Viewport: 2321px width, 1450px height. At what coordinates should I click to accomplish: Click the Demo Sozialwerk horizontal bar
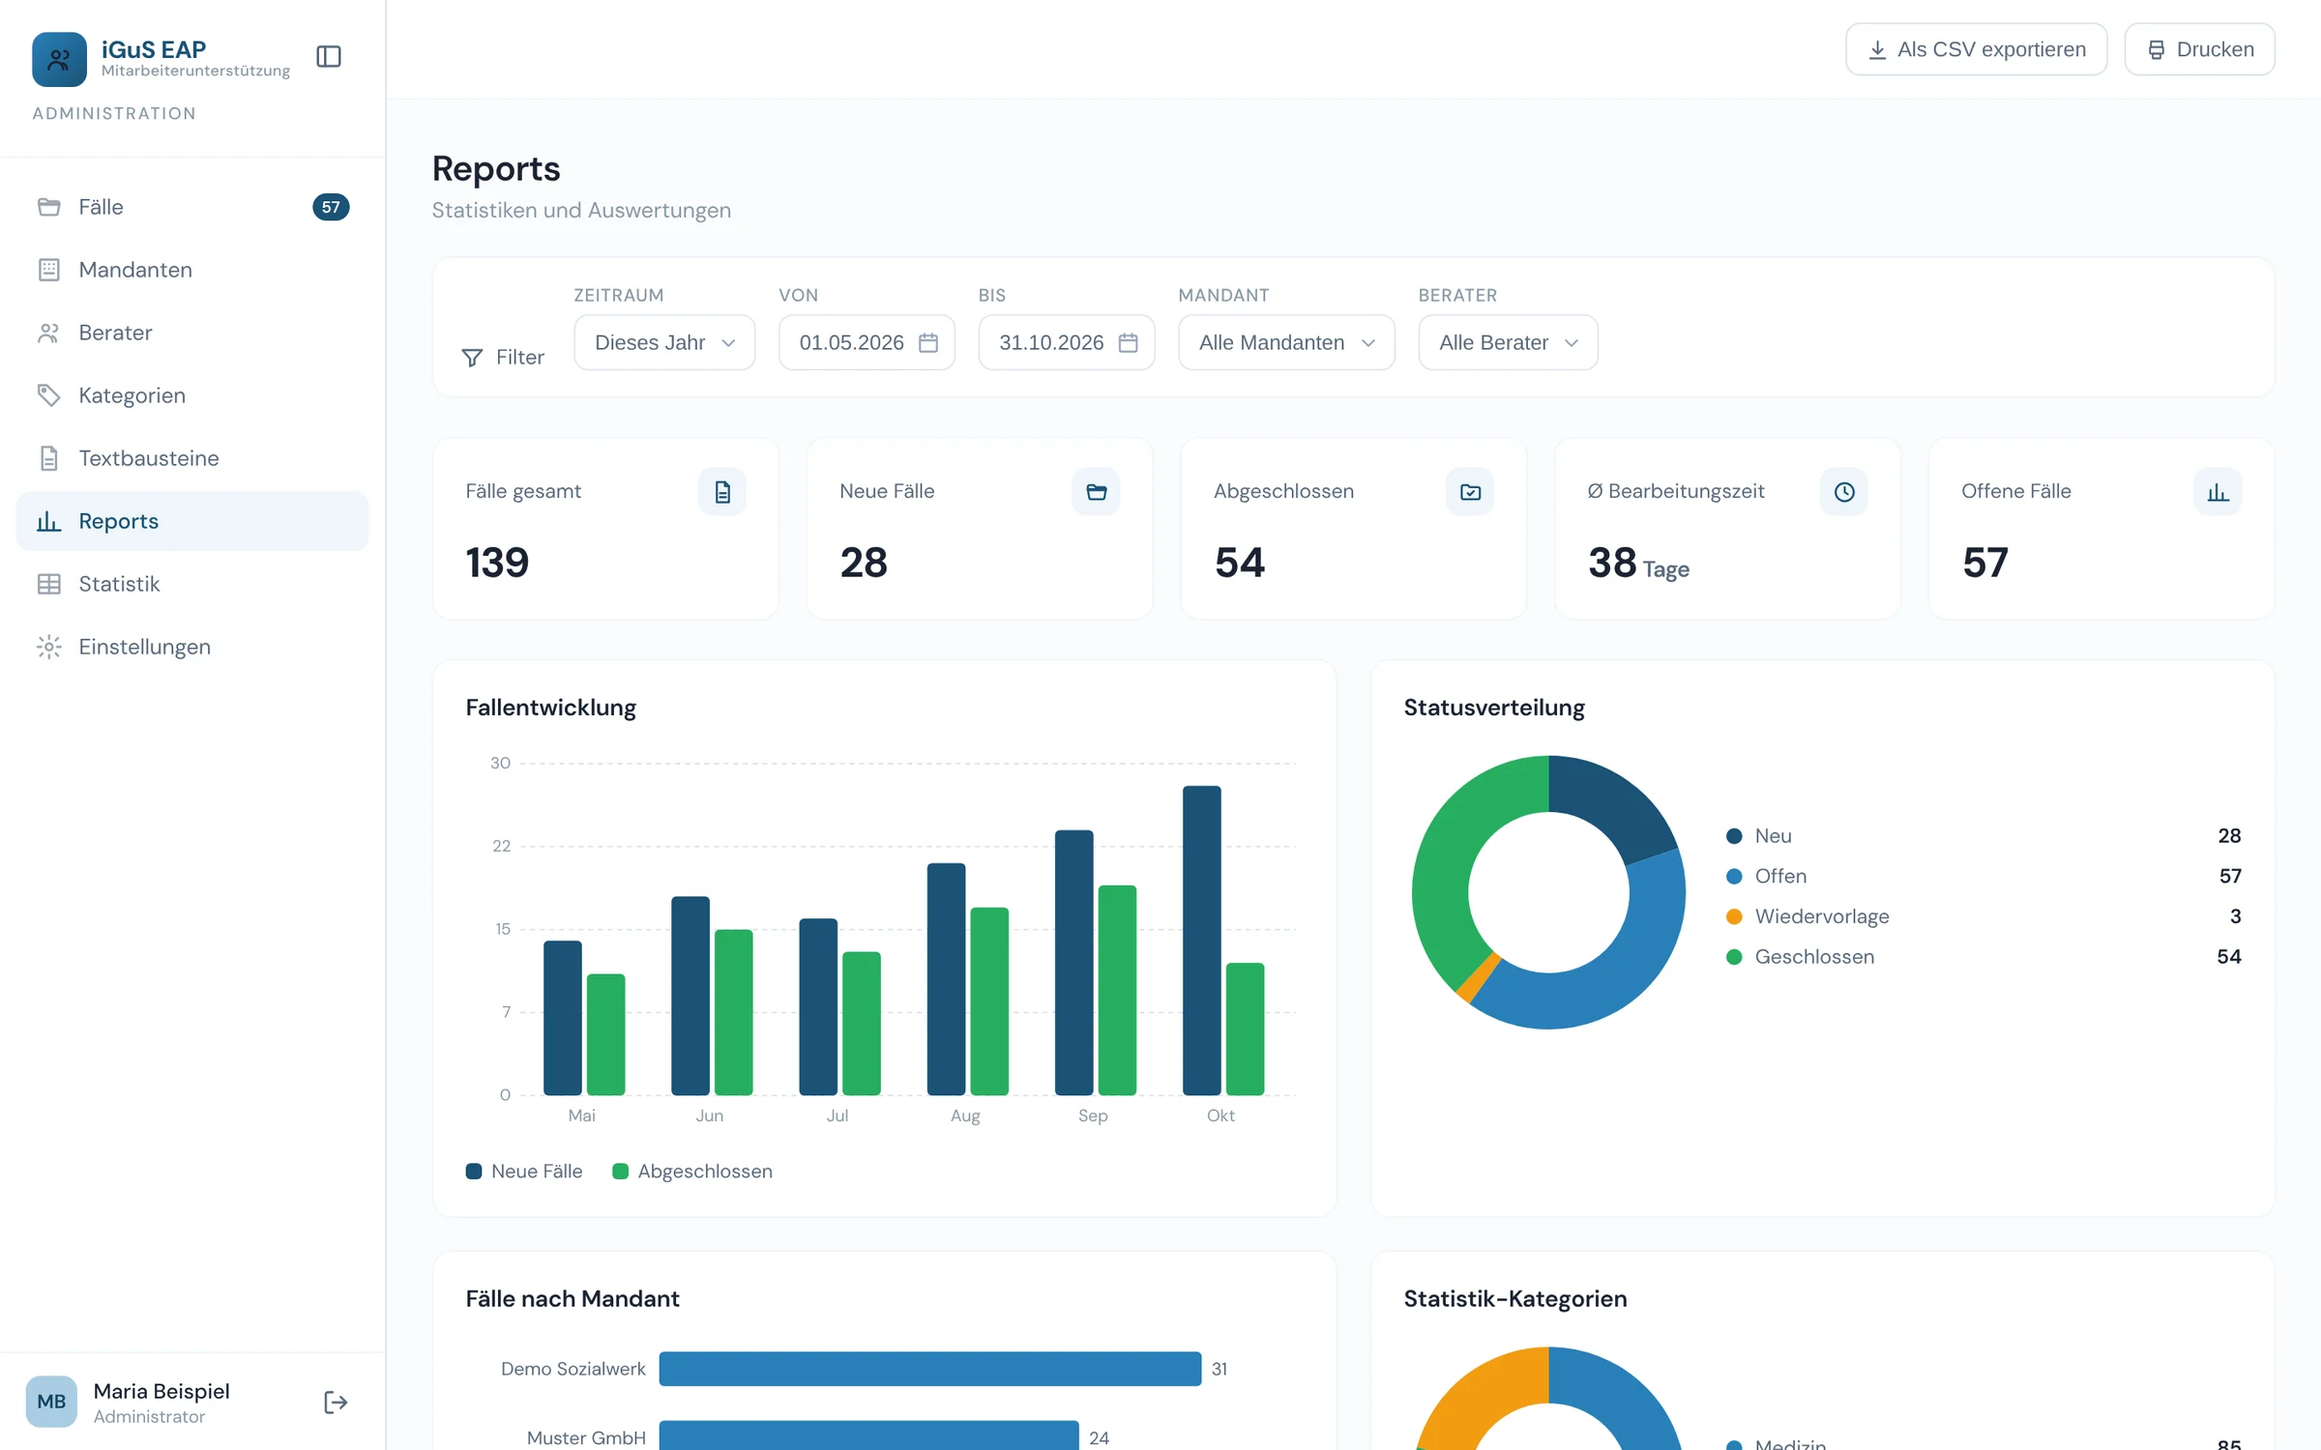point(930,1369)
